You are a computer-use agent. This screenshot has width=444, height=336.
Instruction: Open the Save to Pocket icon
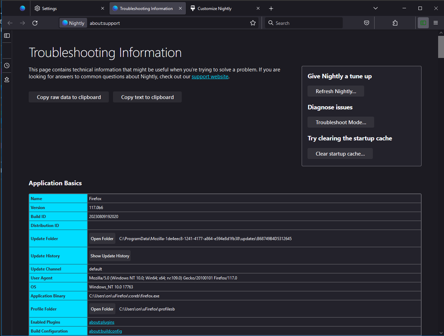tap(367, 23)
